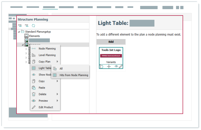Select All in Light Table submenu
The image size is (201, 130).
pos(61,69)
